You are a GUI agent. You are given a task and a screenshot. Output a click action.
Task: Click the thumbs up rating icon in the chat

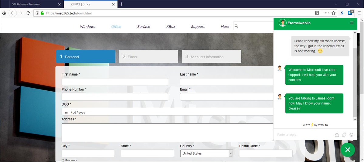[337, 135]
